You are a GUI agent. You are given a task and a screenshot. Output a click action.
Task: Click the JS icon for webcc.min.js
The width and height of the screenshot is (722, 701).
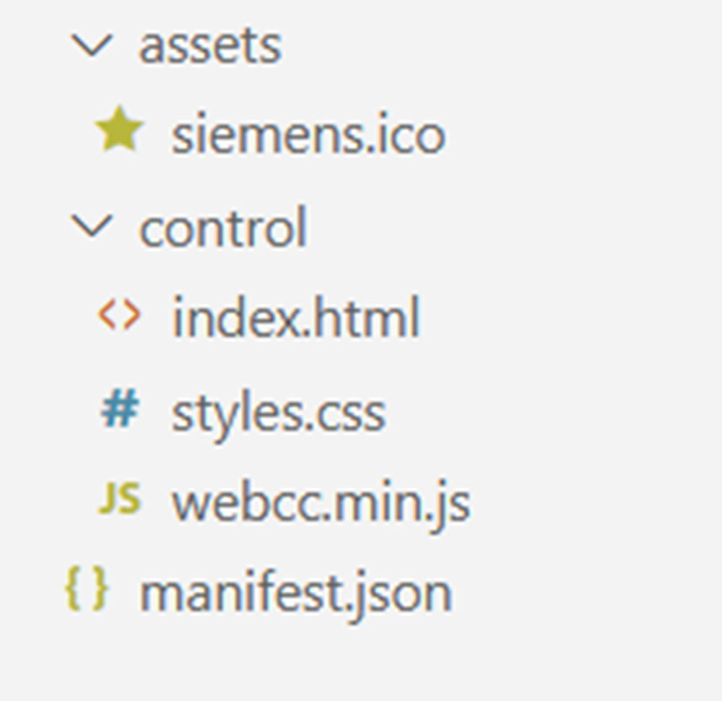coord(119,500)
